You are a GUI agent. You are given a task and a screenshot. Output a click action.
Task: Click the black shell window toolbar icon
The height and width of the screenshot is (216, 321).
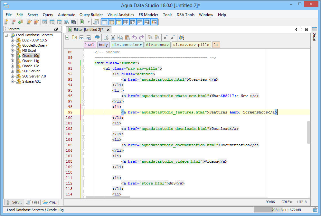click(x=73, y=22)
